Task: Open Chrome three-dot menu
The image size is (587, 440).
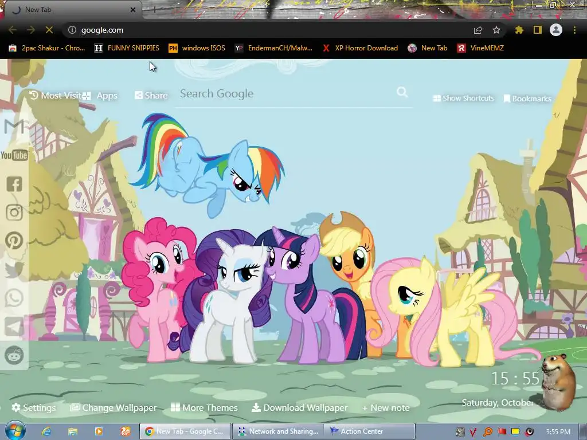Action: pyautogui.click(x=574, y=30)
